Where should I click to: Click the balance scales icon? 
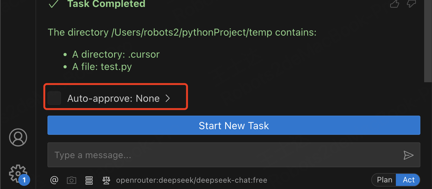(106, 180)
